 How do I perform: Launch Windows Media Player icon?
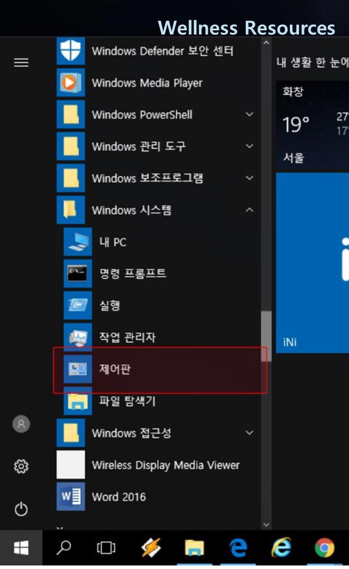[71, 82]
